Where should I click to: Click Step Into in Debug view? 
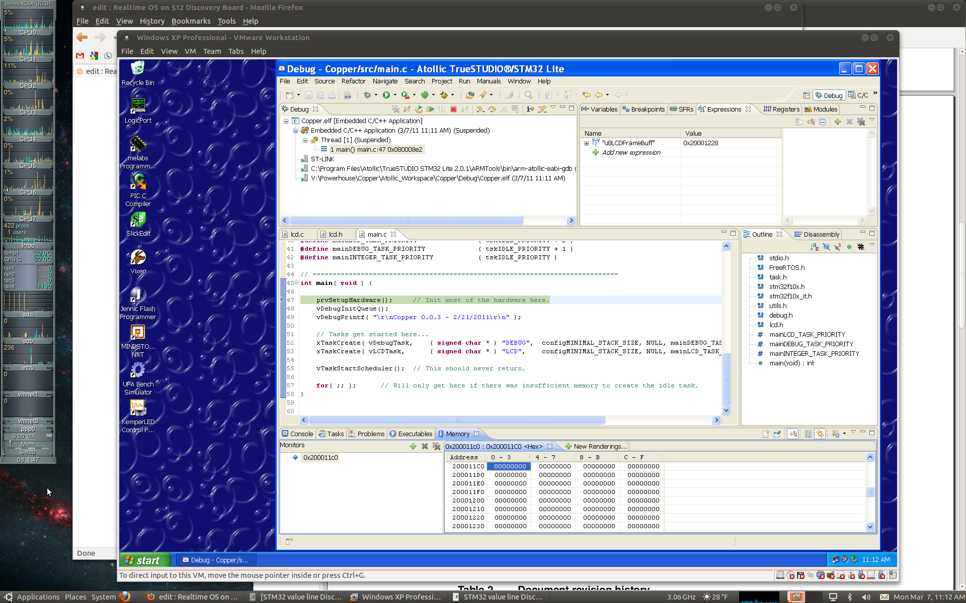click(480, 109)
